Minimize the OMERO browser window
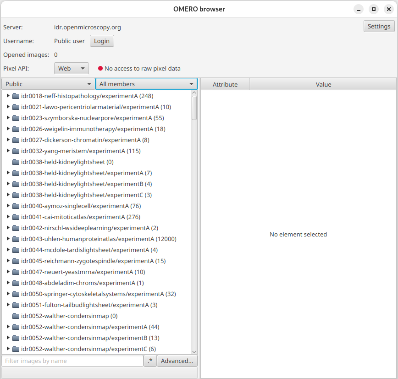The width and height of the screenshot is (398, 379). (x=359, y=9)
